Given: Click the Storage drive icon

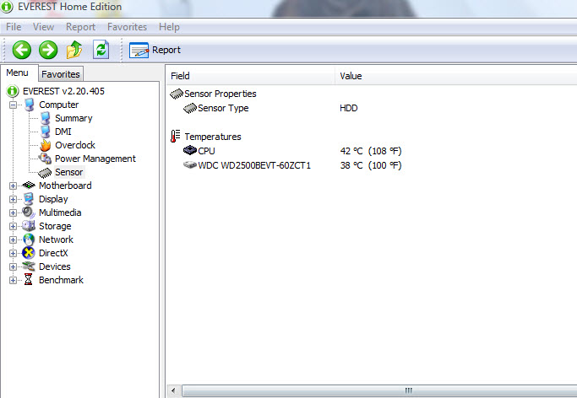Looking at the screenshot, I should [29, 226].
